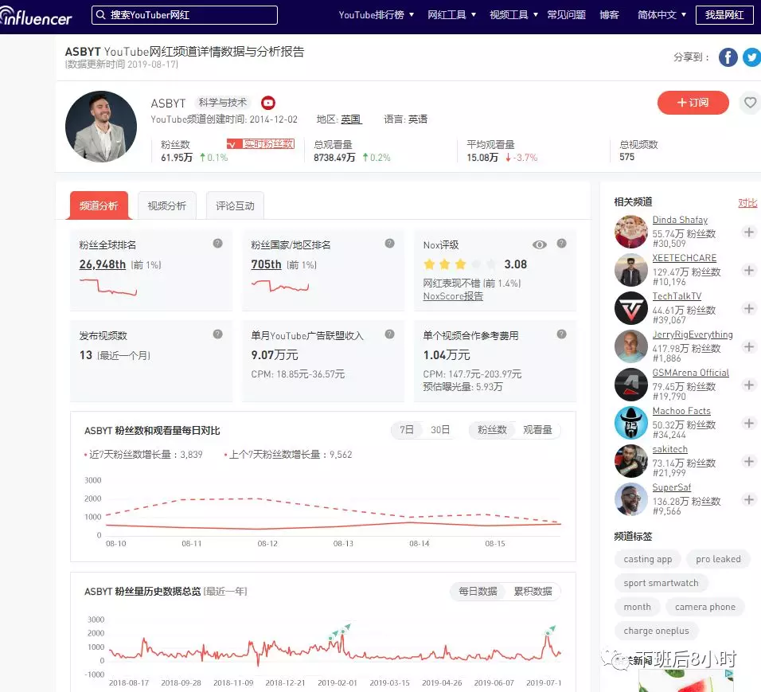The width and height of the screenshot is (761, 692).
Task: Switch to 视频分析 tab
Action: coord(167,205)
